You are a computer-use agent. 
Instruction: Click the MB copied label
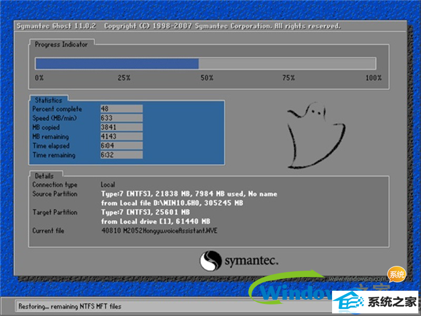tap(46, 127)
